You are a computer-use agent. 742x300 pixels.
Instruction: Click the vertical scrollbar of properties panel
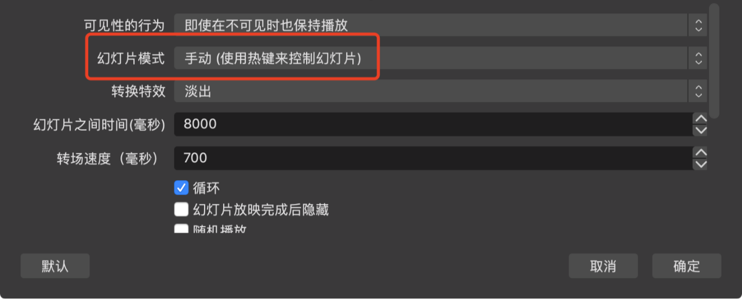coord(714,61)
